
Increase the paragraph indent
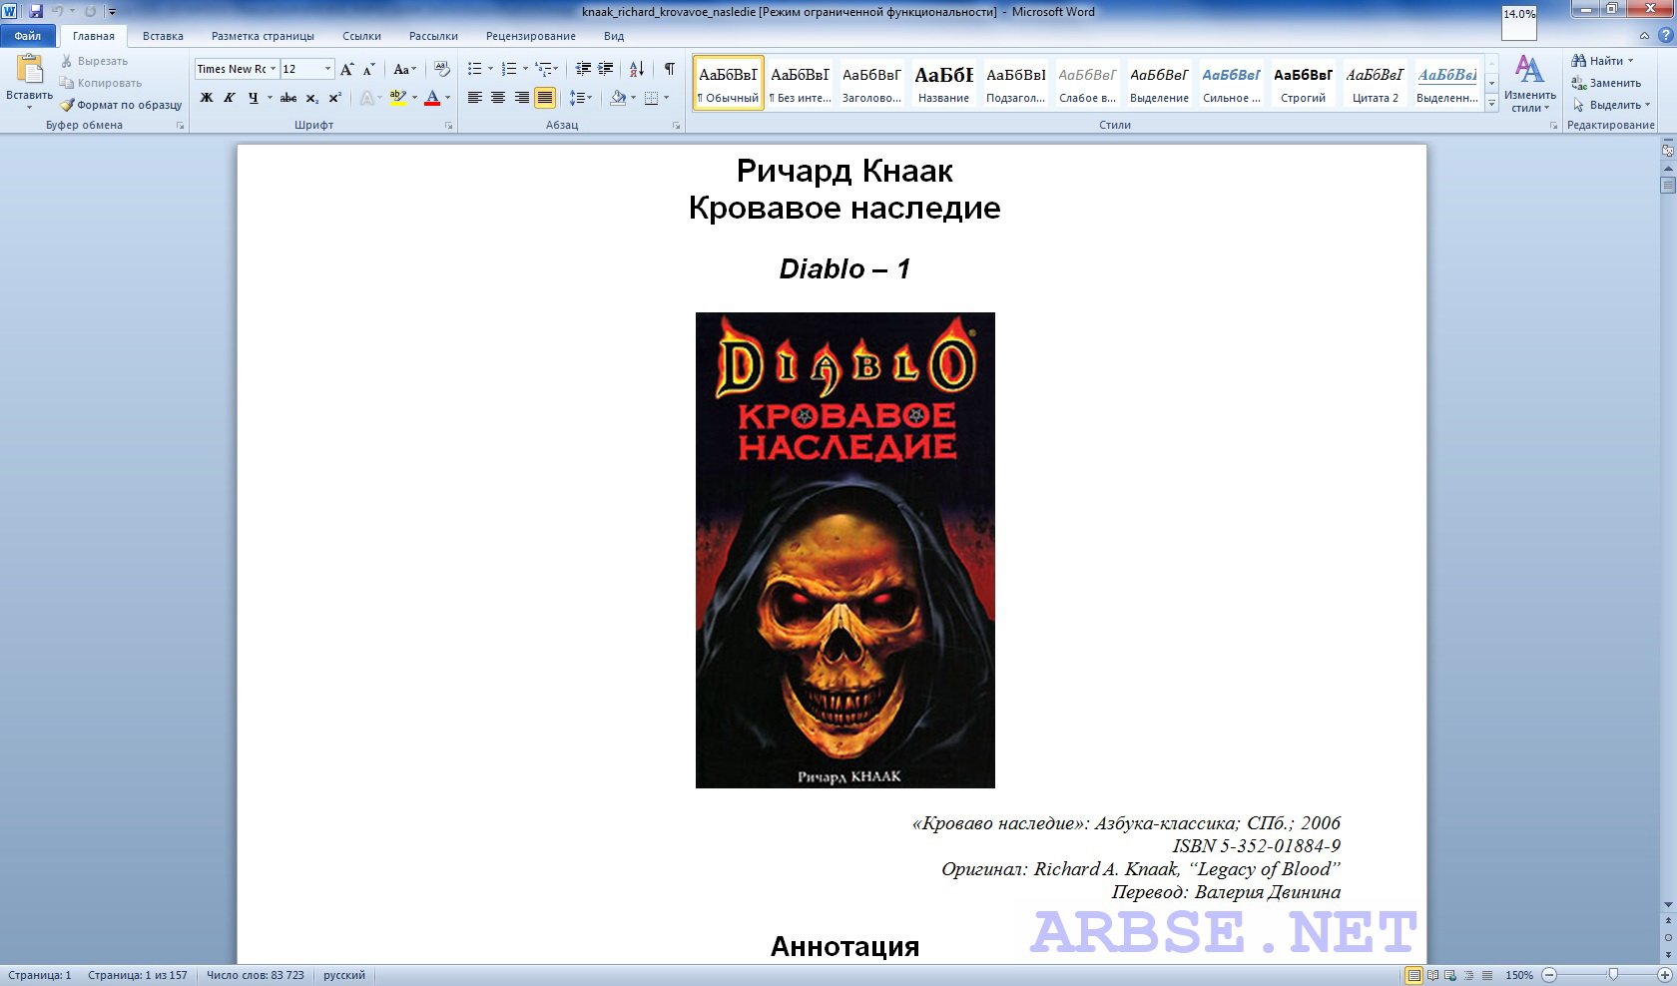(x=605, y=69)
